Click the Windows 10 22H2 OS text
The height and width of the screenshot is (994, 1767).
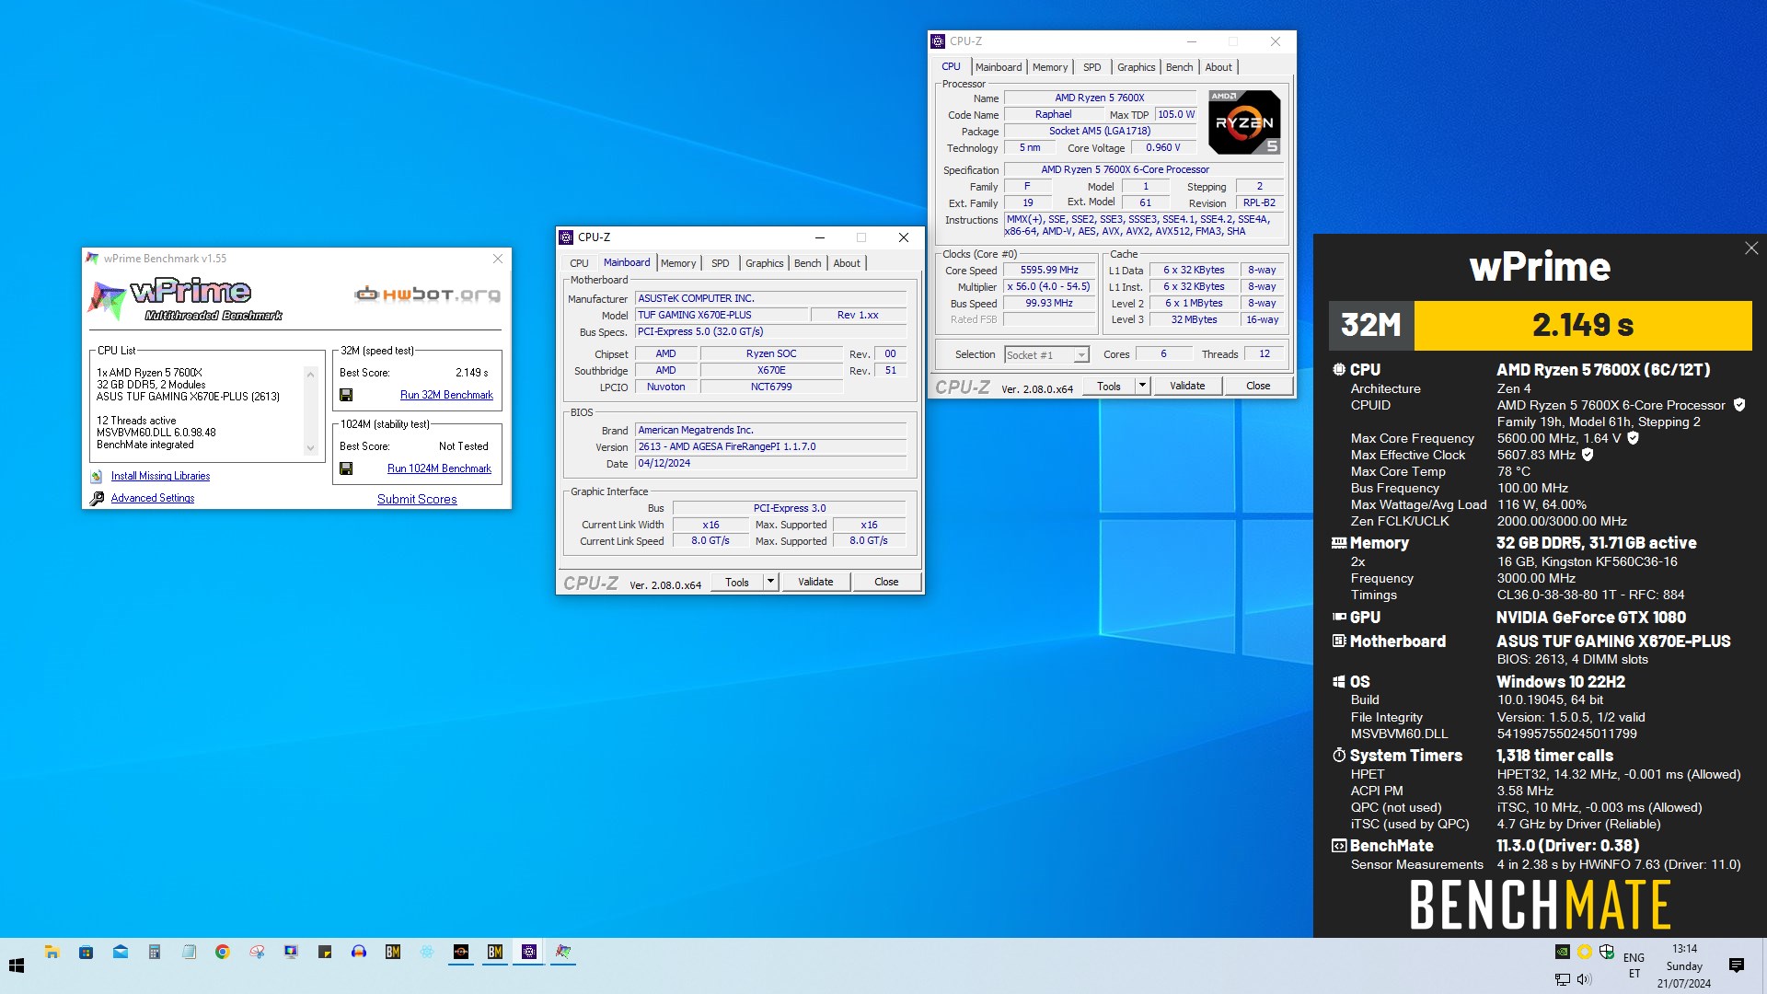(x=1561, y=682)
